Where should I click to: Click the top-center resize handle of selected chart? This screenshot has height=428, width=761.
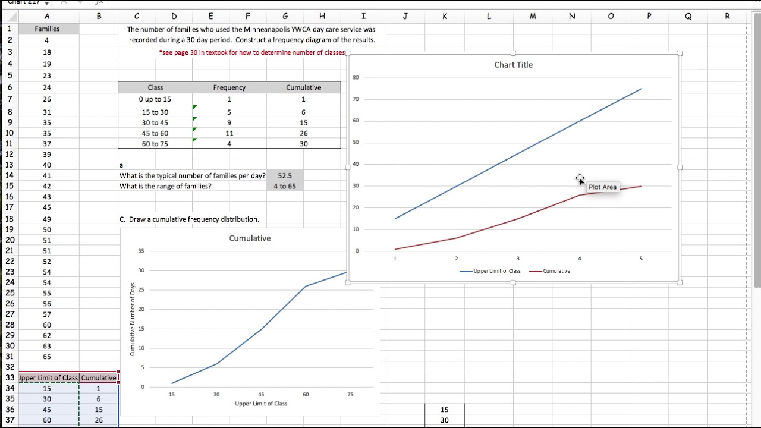click(x=514, y=53)
